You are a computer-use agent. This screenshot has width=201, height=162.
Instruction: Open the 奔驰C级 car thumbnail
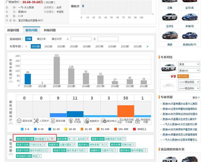pyautogui.click(x=190, y=17)
